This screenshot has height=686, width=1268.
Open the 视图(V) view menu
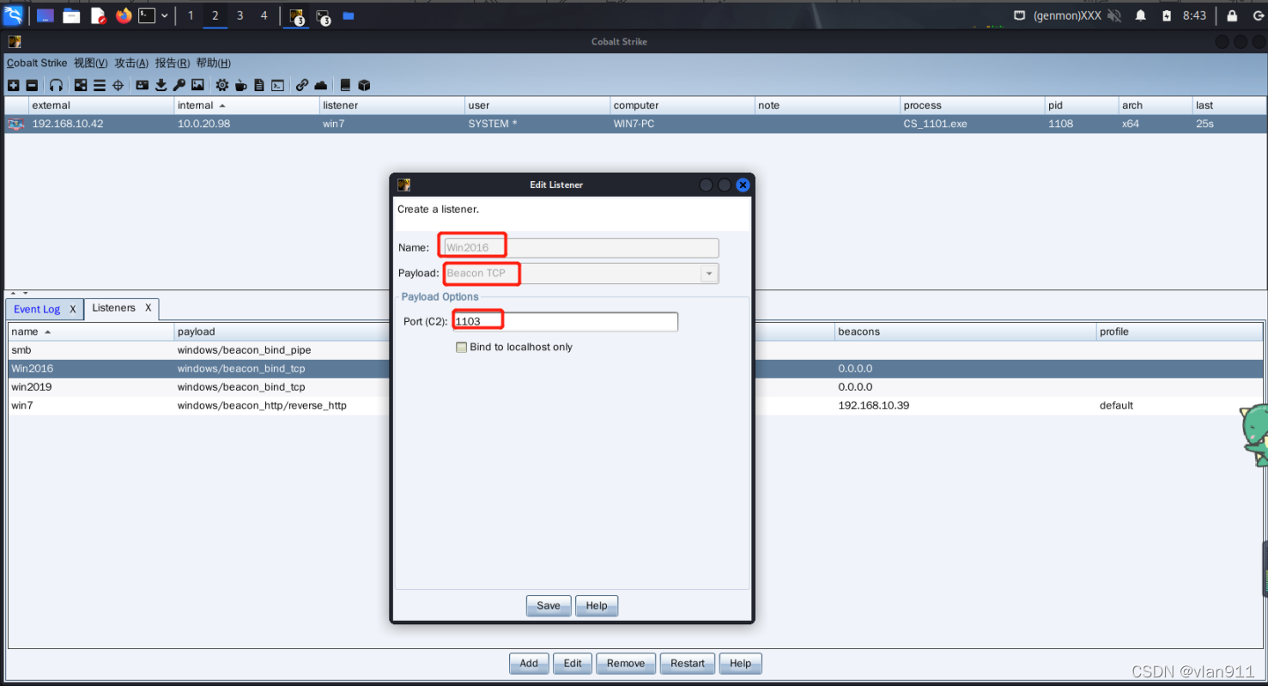click(91, 63)
